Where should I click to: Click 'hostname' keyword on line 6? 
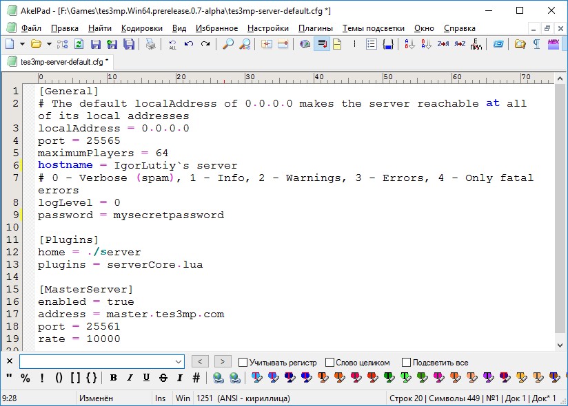pos(65,165)
